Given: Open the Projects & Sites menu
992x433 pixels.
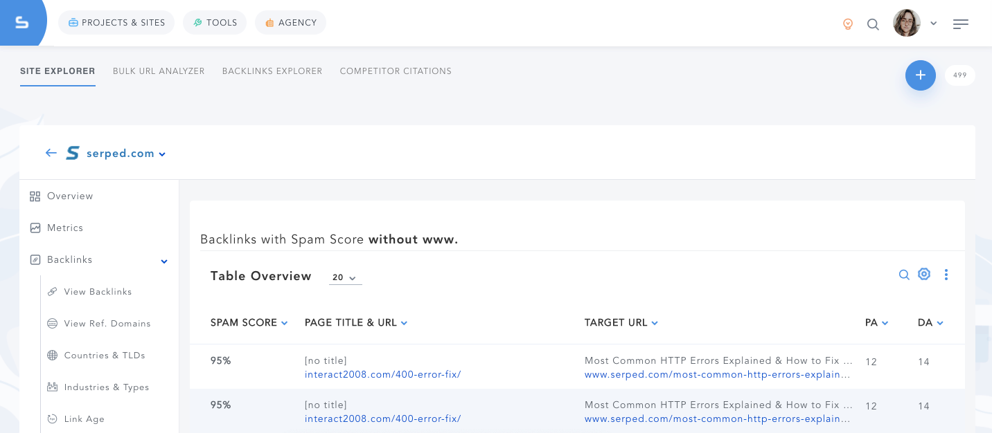Looking at the screenshot, I should [x=116, y=23].
